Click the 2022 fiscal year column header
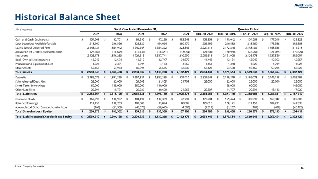318x179 pixels. [163, 34]
